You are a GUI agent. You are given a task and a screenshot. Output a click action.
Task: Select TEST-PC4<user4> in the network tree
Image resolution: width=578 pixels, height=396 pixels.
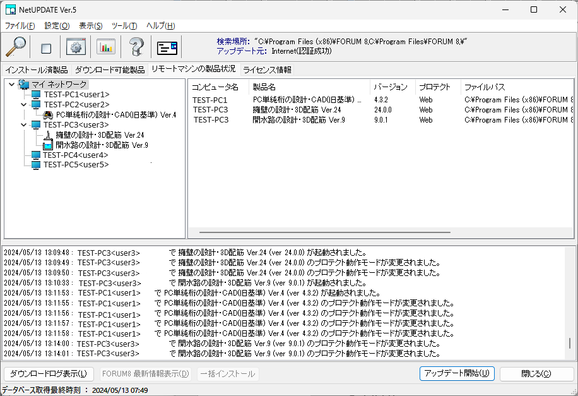pos(76,155)
